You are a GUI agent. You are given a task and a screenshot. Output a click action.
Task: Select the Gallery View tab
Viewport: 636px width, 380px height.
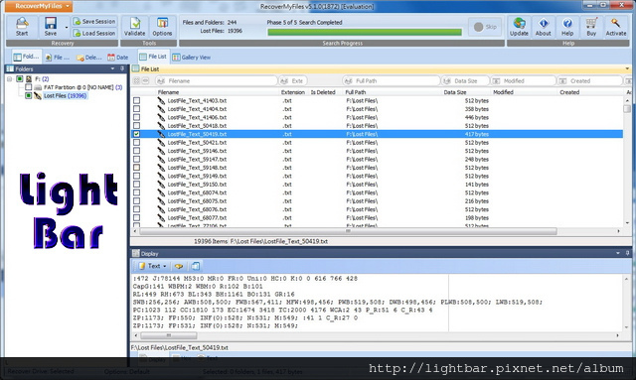tap(192, 58)
